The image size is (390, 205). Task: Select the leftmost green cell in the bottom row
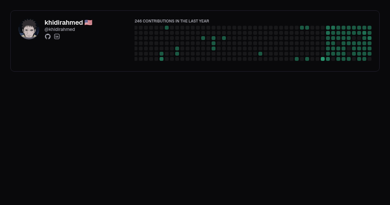click(162, 59)
